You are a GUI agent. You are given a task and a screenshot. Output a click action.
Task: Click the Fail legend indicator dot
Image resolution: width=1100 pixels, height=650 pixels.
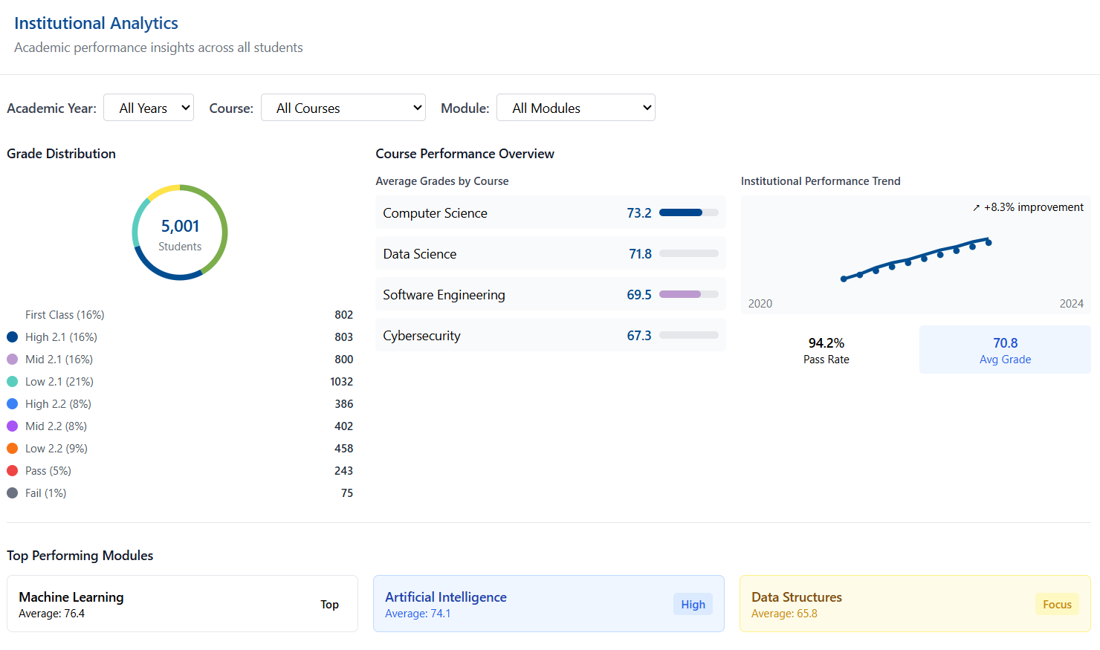pyautogui.click(x=12, y=493)
